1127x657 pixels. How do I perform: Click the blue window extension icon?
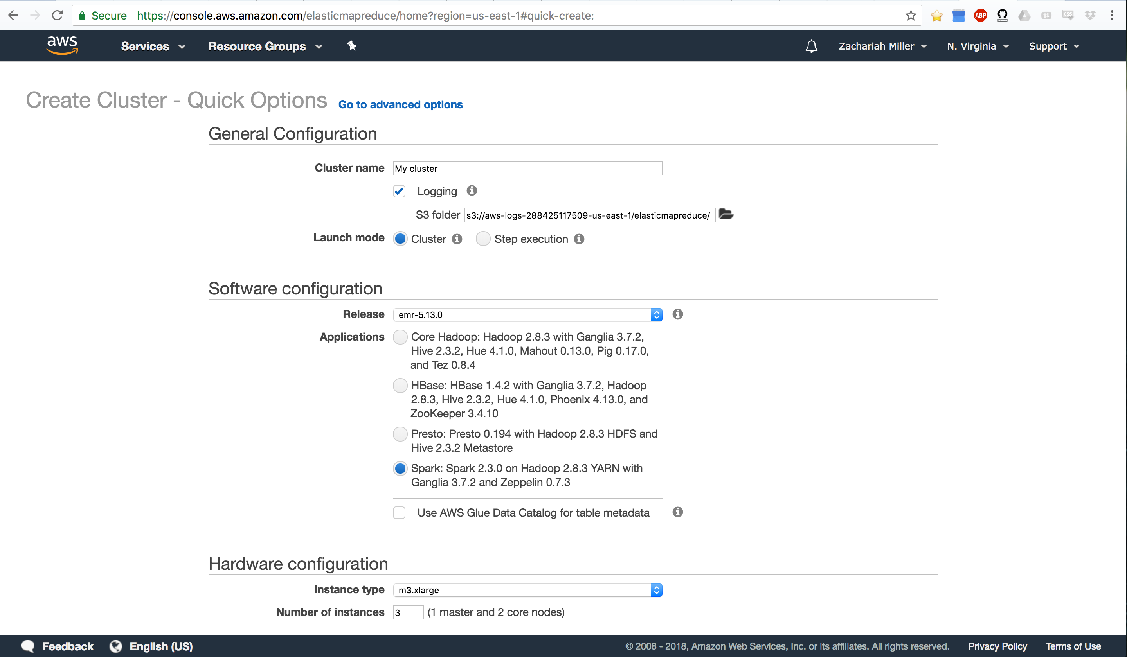click(x=958, y=16)
